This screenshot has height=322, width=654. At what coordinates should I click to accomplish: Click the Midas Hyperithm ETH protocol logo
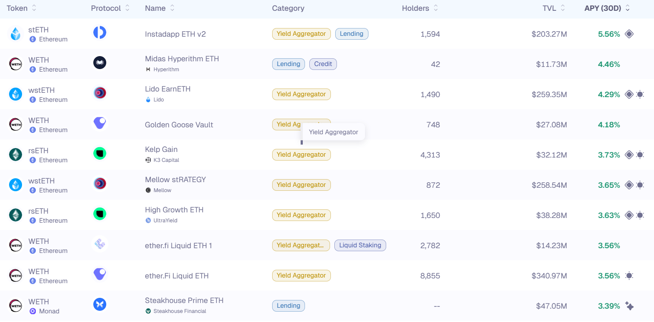tap(100, 63)
